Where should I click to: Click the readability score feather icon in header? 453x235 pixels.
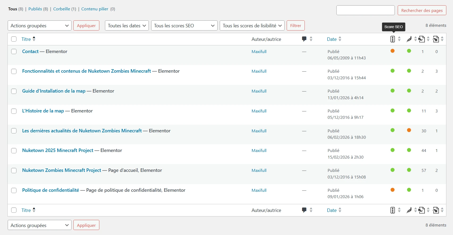(409, 39)
